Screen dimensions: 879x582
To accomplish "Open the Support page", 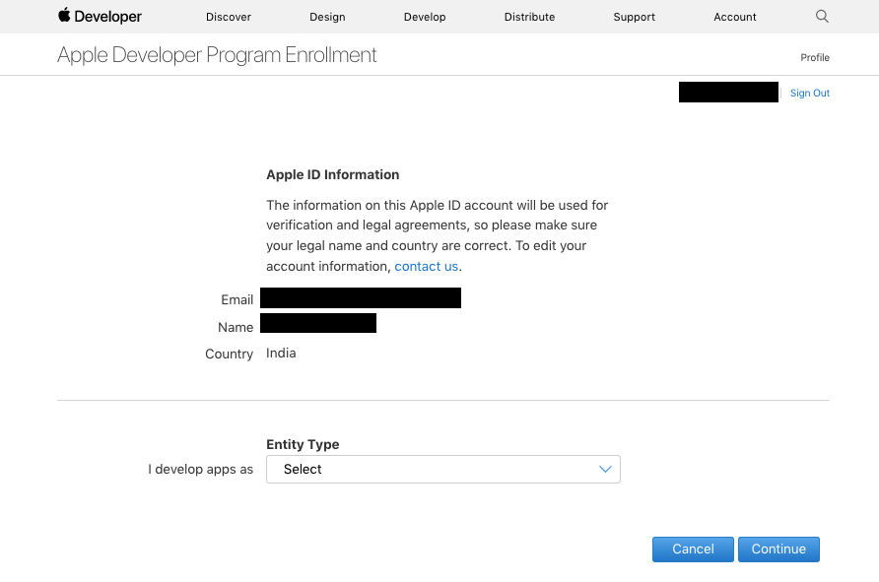I will coord(634,17).
